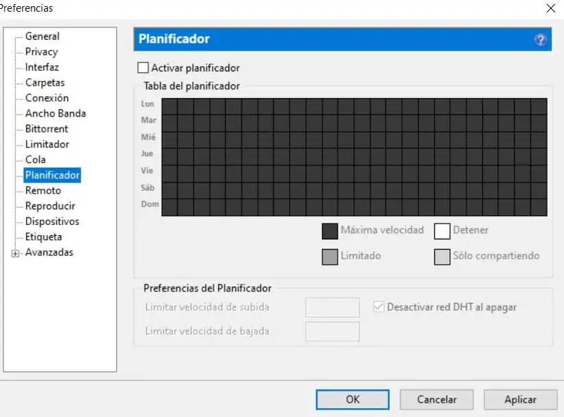Open the Planificador help question-mark icon

(x=540, y=40)
